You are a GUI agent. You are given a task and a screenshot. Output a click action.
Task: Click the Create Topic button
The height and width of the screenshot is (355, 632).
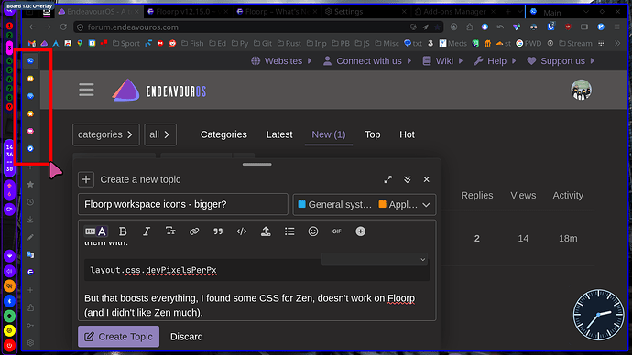(x=118, y=337)
